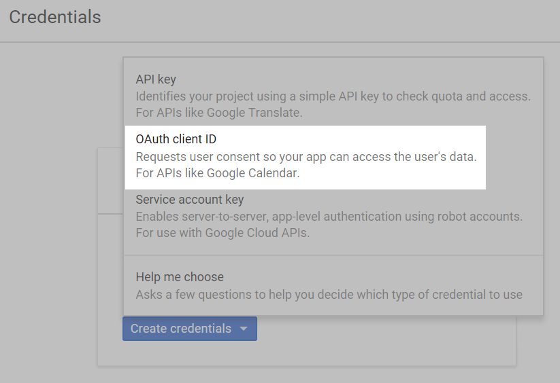Screen dimensions: 560x383
Task: Click 'Create credentials' button label text
Action: point(181,329)
